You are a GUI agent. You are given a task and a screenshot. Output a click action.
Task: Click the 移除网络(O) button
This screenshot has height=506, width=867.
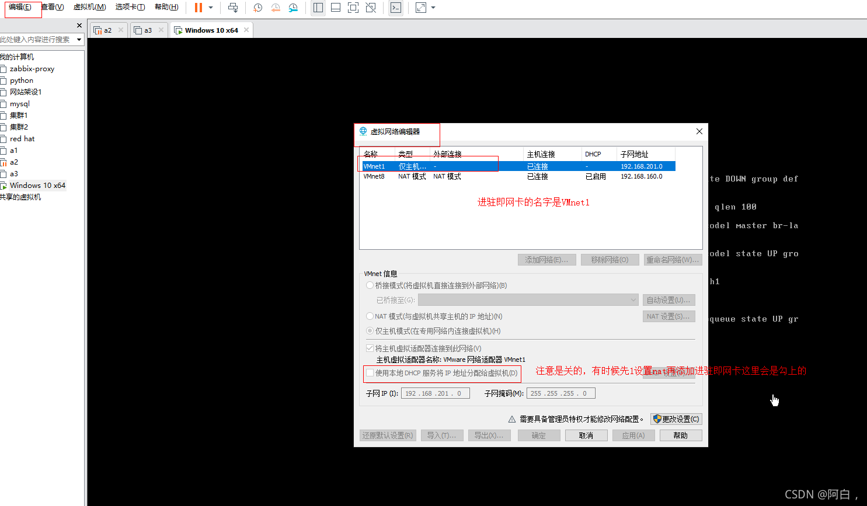(610, 260)
